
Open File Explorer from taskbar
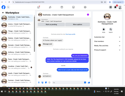13,88
